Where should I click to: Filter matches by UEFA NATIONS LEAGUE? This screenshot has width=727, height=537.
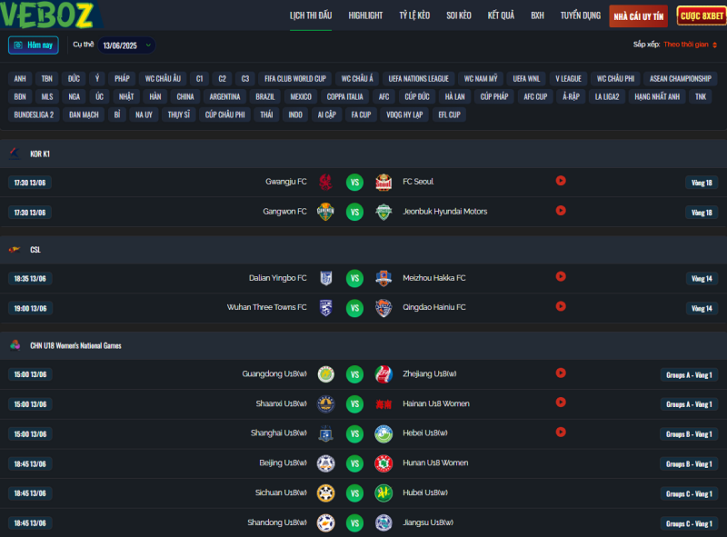419,79
